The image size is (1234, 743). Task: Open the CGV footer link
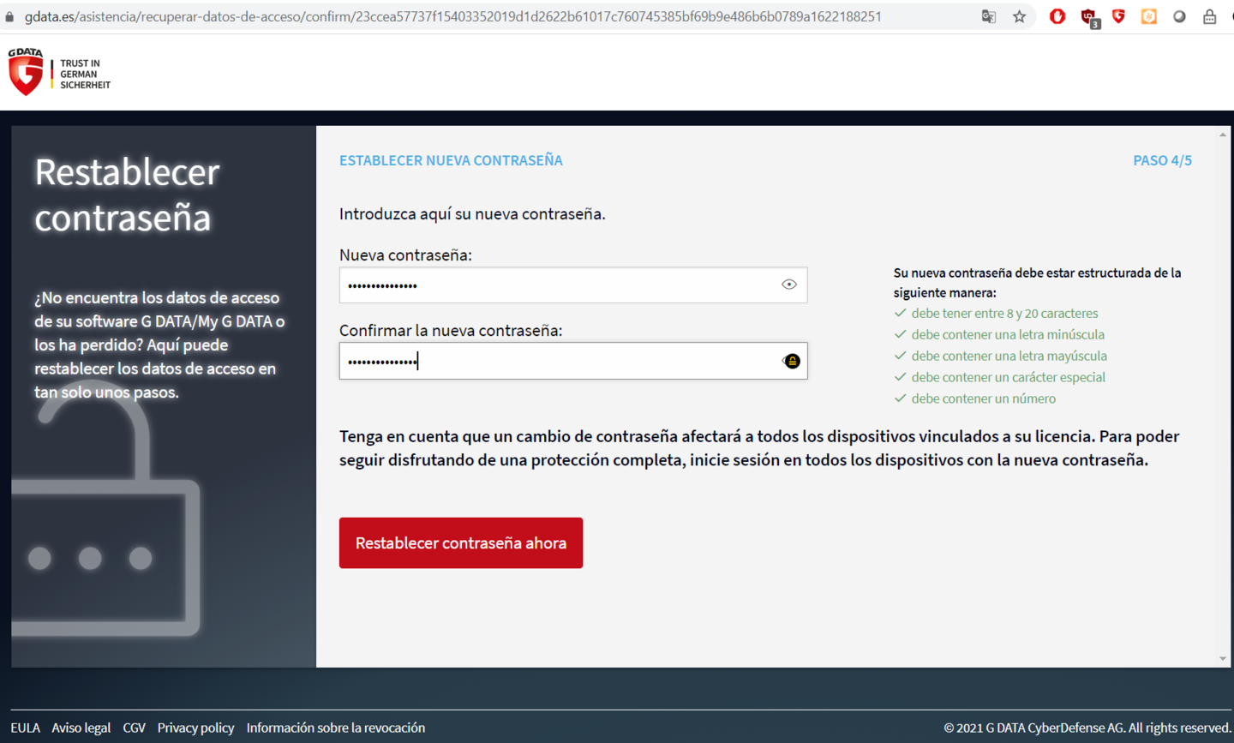134,728
